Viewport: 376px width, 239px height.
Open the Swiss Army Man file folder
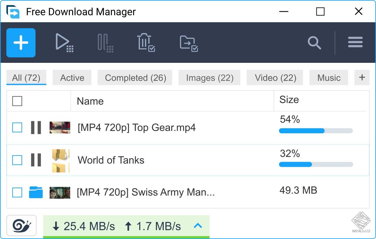(36, 192)
